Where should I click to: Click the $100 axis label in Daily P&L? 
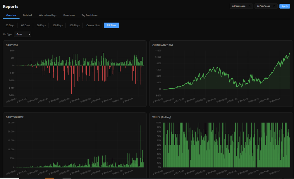12,51
